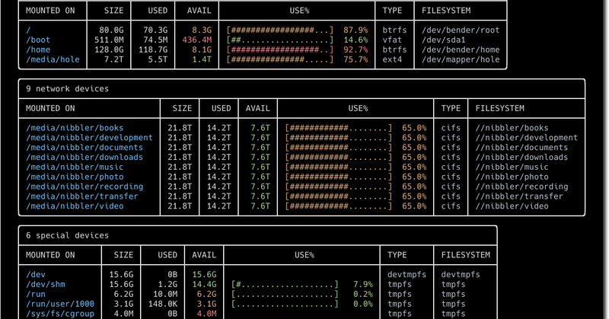The image size is (609, 319).
Task: Click the 0.2% usage value for /run
Action: pos(363,294)
